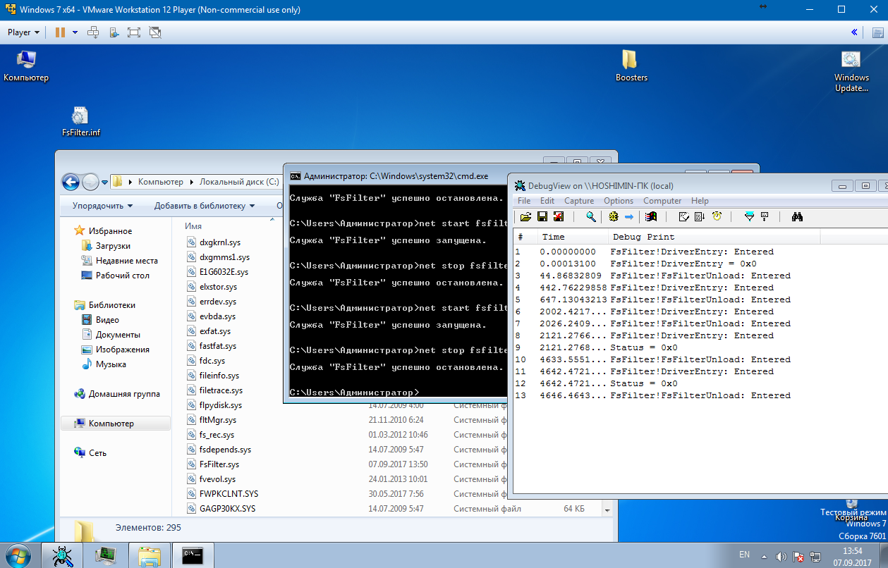The height and width of the screenshot is (568, 888).
Task: Open the Options menu in DebugView
Action: (618, 201)
